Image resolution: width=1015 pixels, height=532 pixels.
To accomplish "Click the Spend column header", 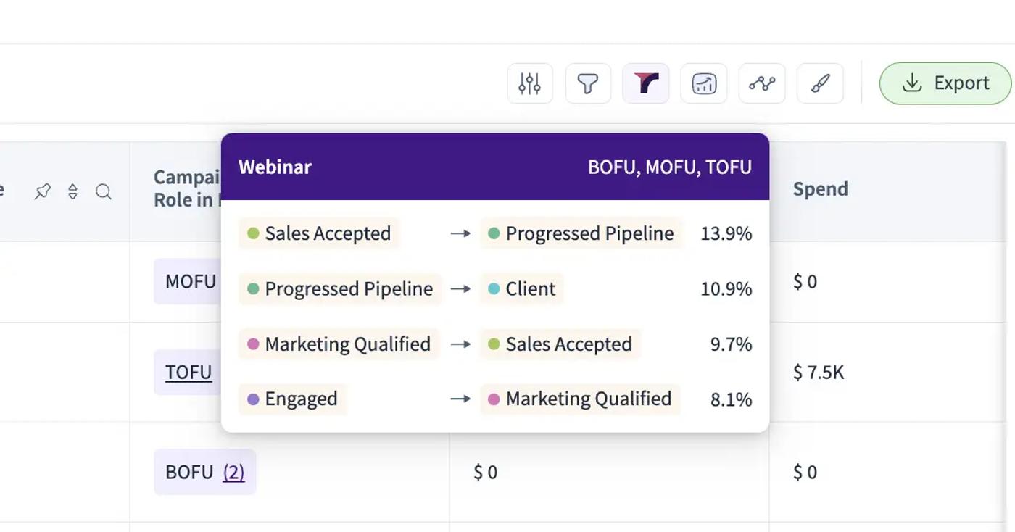I will [820, 189].
